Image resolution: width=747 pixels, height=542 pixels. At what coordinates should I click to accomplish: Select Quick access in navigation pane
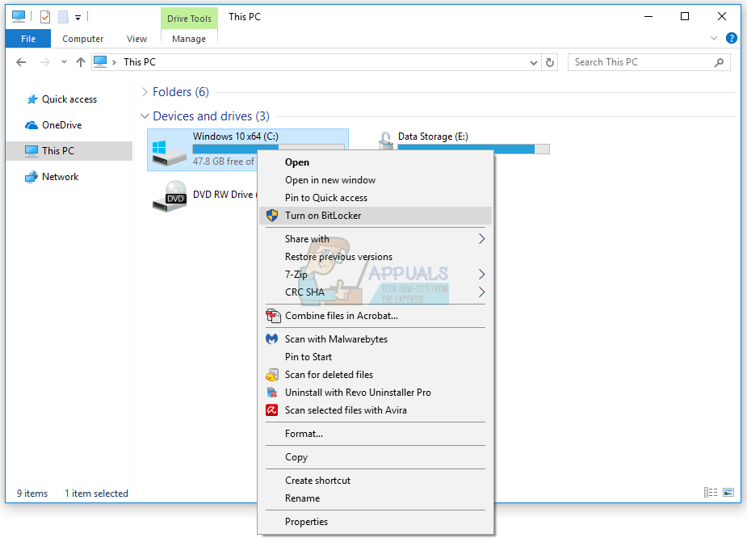pyautogui.click(x=69, y=99)
